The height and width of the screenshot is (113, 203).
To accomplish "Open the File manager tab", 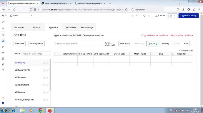I will [x=87, y=27].
